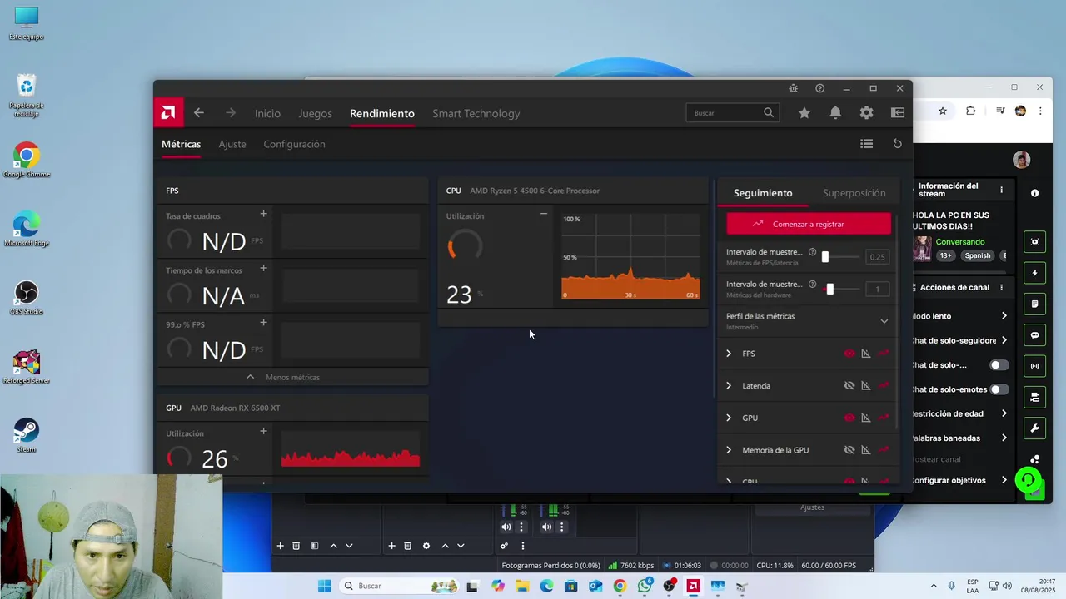Screen dimensions: 1066x599
Task: Open the favorites star in AMD Software
Action: (804, 113)
